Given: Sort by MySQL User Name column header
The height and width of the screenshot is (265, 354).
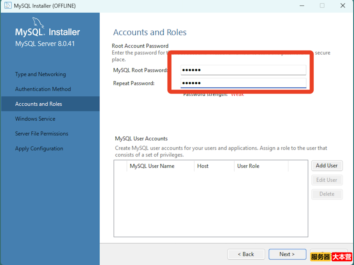Looking at the screenshot, I should [x=160, y=166].
